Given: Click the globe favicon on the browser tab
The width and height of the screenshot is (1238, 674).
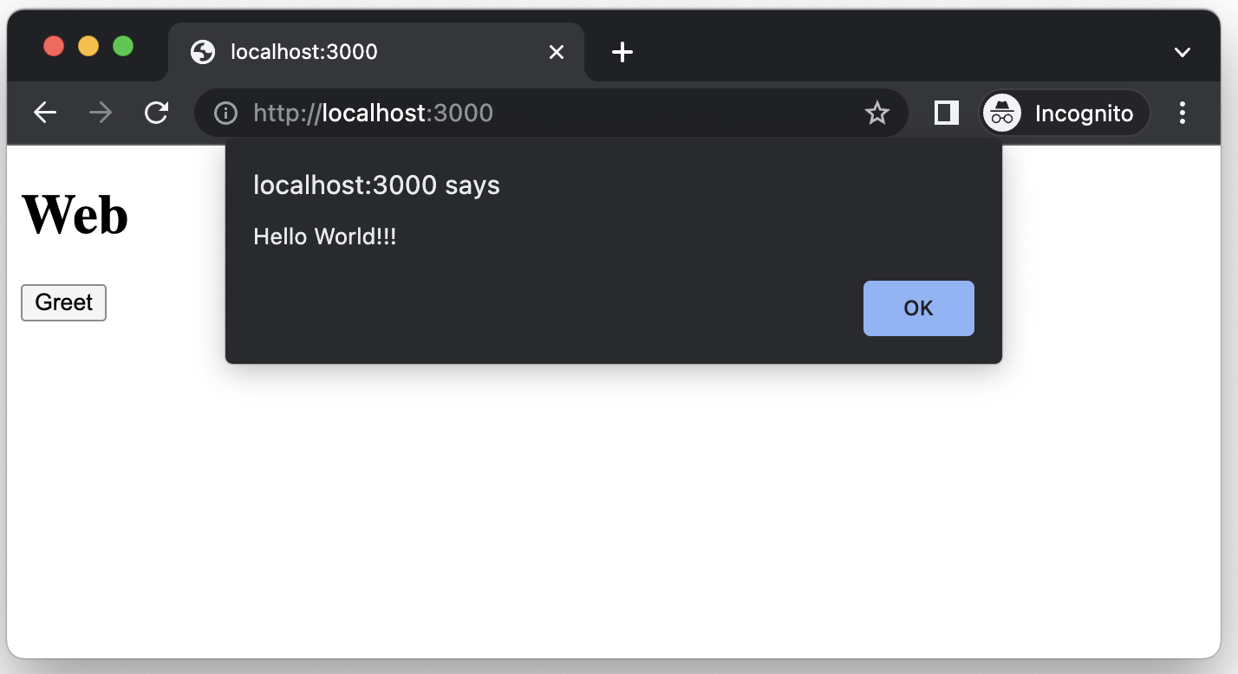Looking at the screenshot, I should click(x=202, y=52).
